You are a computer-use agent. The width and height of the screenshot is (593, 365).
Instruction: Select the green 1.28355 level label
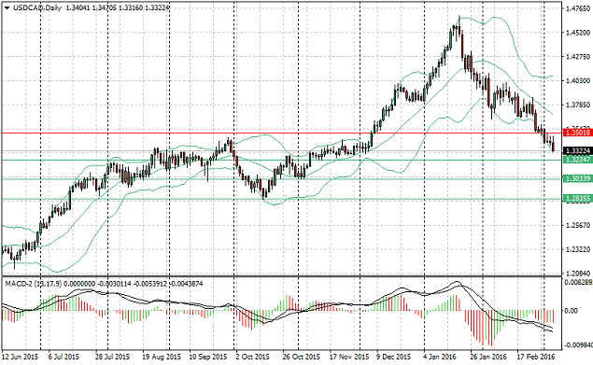pos(577,198)
